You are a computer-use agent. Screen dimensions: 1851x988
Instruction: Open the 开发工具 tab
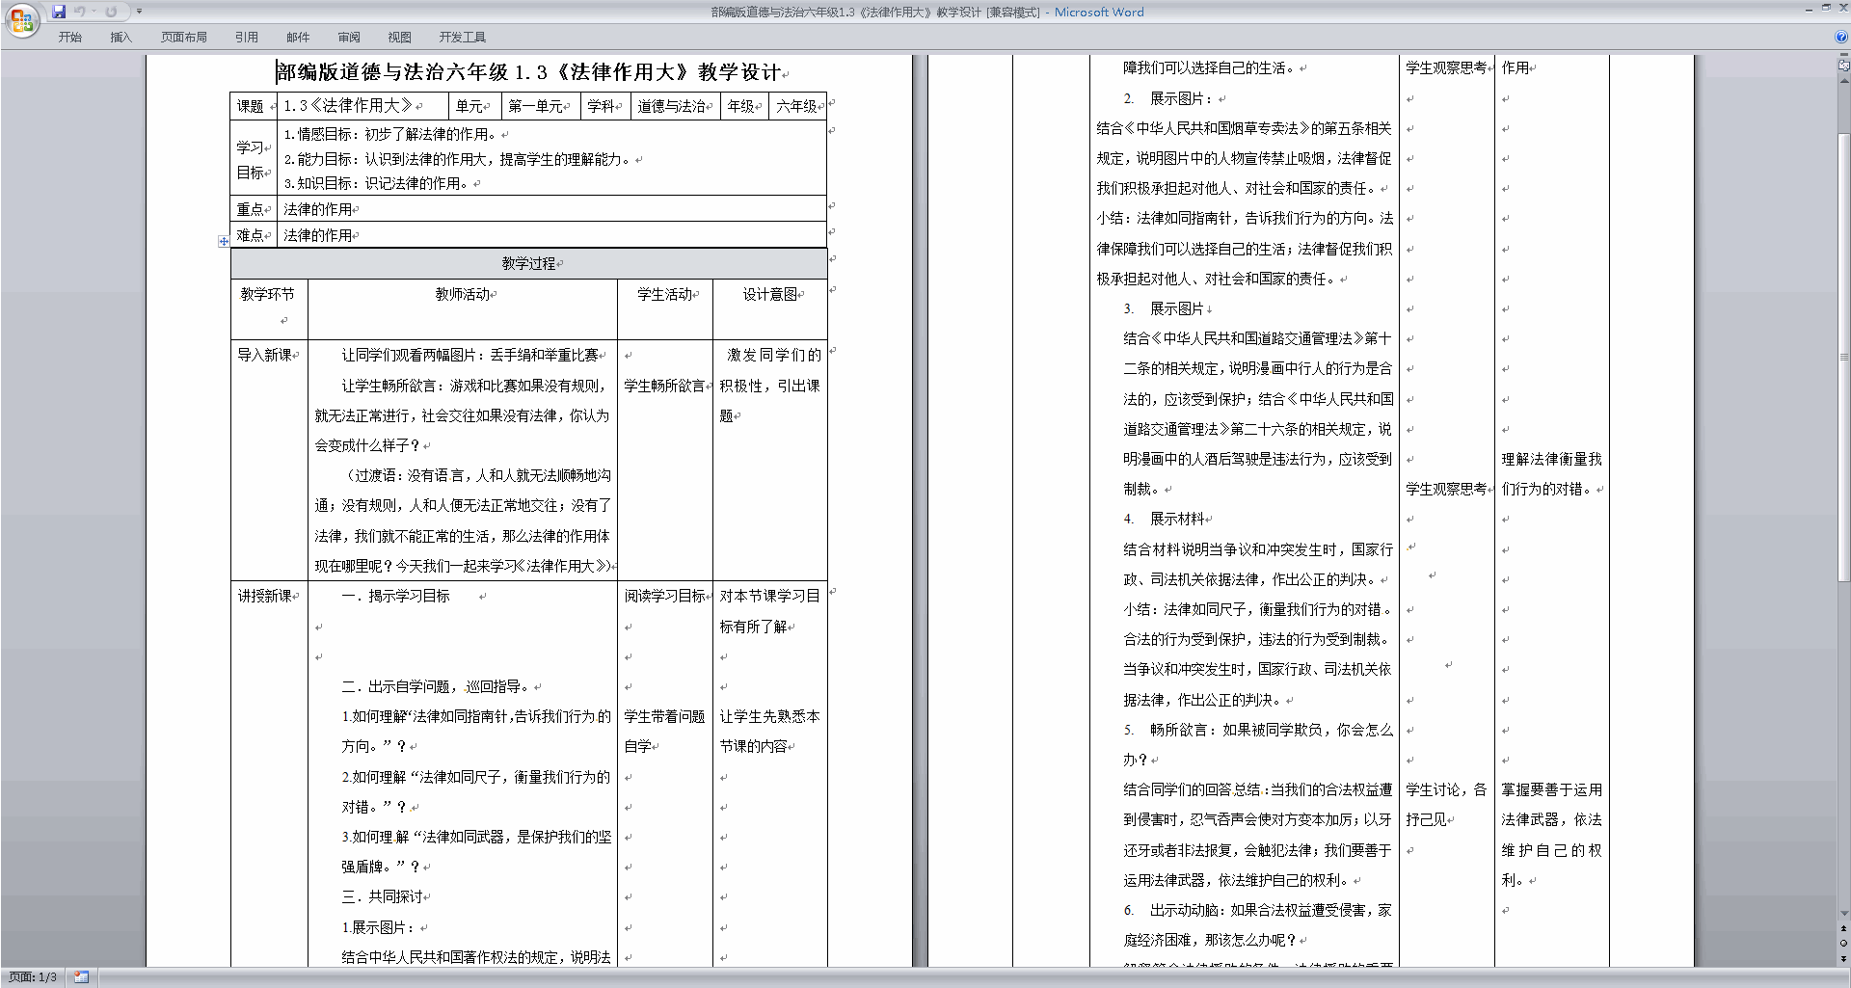(x=463, y=38)
